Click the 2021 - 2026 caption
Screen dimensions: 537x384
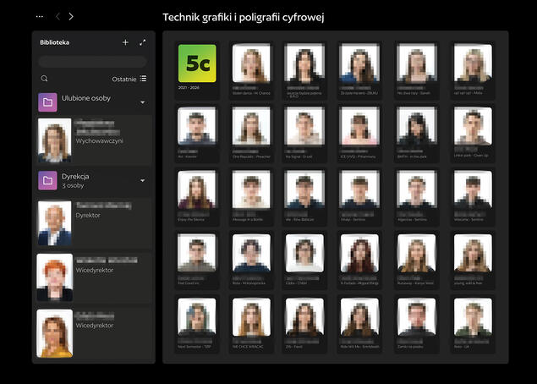click(189, 88)
